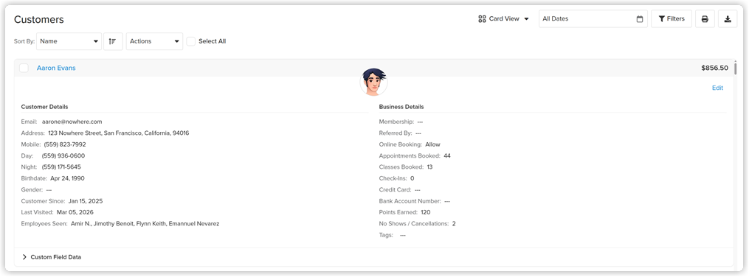Viewport: 749px width, 277px height.
Task: Click the customer list scrollbar
Action: pyautogui.click(x=735, y=69)
